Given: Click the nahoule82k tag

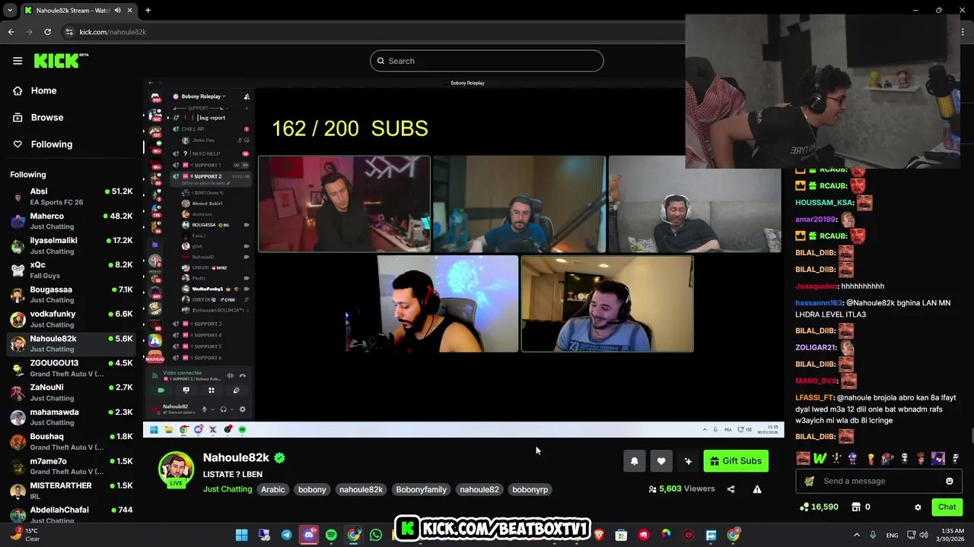Looking at the screenshot, I should point(361,489).
